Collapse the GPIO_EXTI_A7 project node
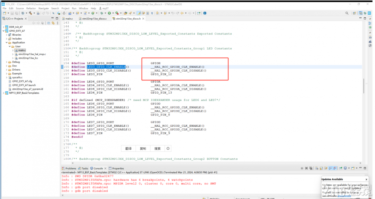The width and height of the screenshot is (375, 199). (x=3, y=31)
